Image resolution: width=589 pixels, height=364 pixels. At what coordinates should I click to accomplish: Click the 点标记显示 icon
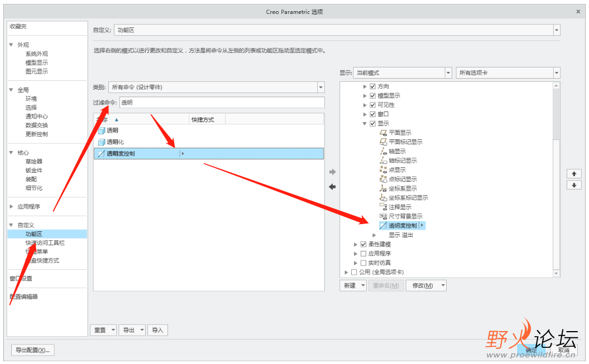pos(383,179)
